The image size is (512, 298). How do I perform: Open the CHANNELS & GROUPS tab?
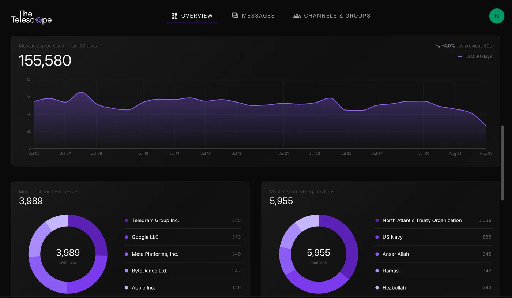[x=332, y=16]
